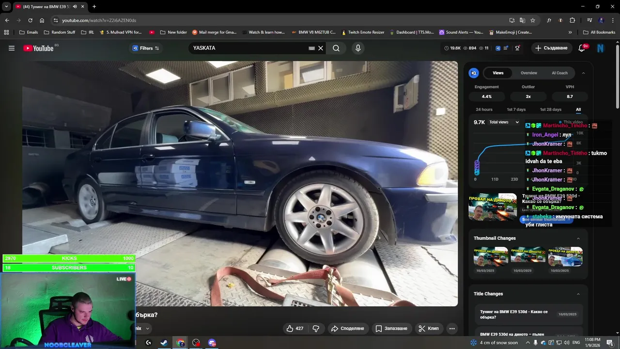This screenshot has height=349, width=620.
Task: Open the All Bookmarks folder
Action: (x=599, y=32)
